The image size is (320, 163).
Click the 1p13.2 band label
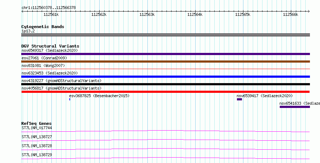(28, 31)
